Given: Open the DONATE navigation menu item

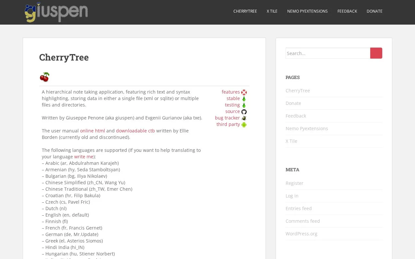Looking at the screenshot, I should (374, 11).
